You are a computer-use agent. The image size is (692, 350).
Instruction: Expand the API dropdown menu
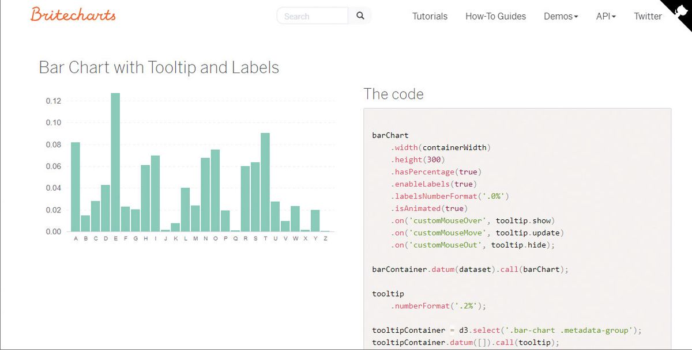point(605,16)
